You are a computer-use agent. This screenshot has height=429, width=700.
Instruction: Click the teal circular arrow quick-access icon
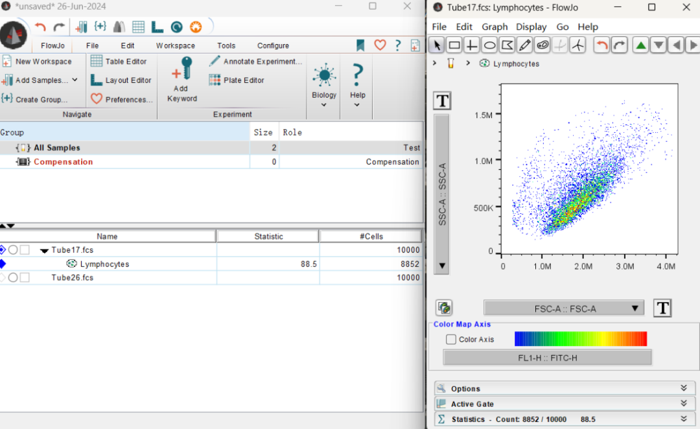tap(177, 27)
